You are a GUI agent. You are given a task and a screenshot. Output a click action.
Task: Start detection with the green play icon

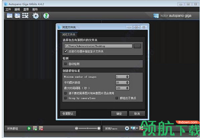click(x=29, y=128)
